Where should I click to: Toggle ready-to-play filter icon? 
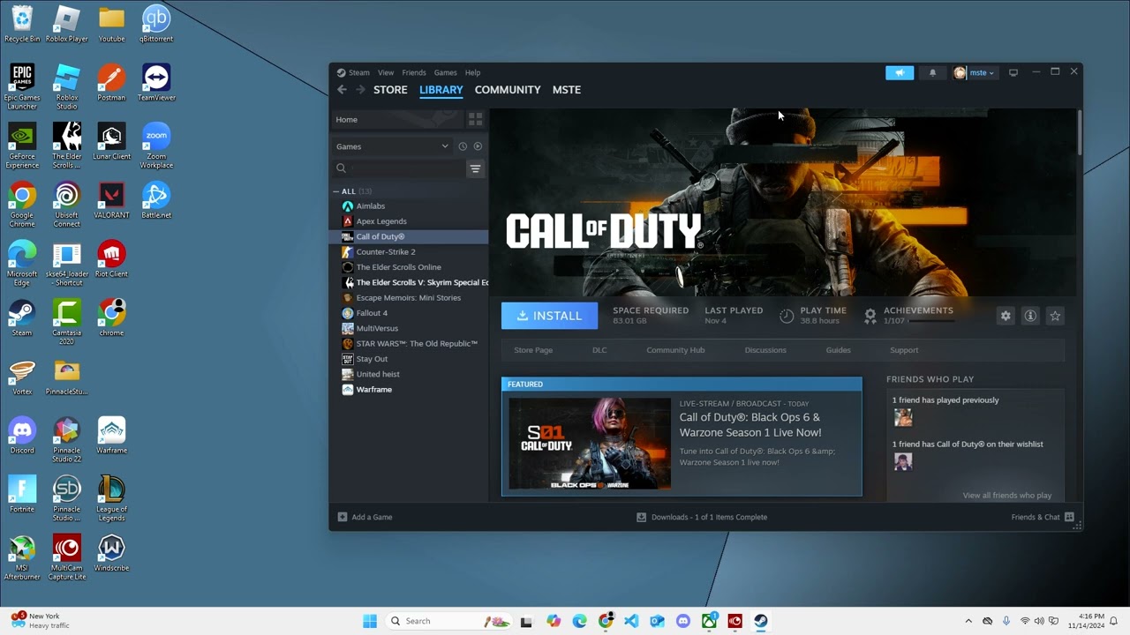tap(478, 146)
